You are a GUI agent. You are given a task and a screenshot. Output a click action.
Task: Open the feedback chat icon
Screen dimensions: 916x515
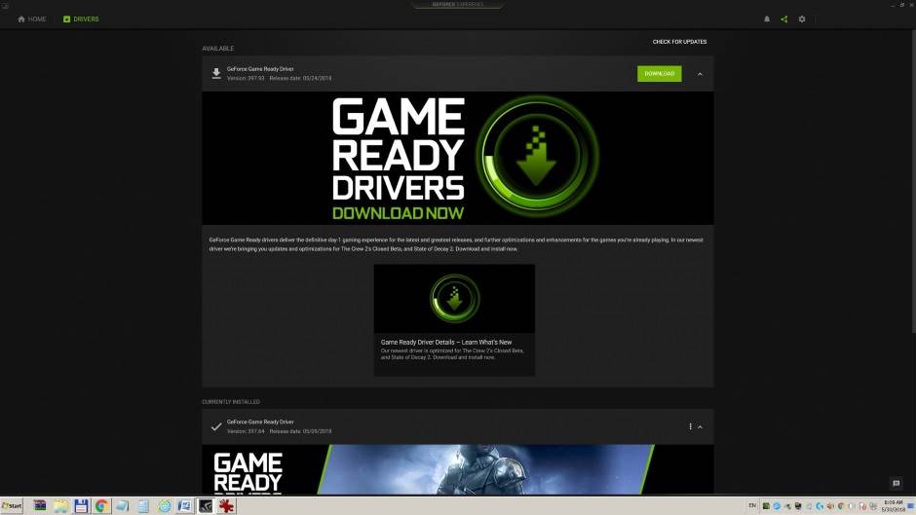897,484
